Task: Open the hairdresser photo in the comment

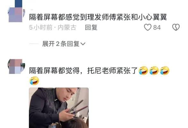Action: 59,108
